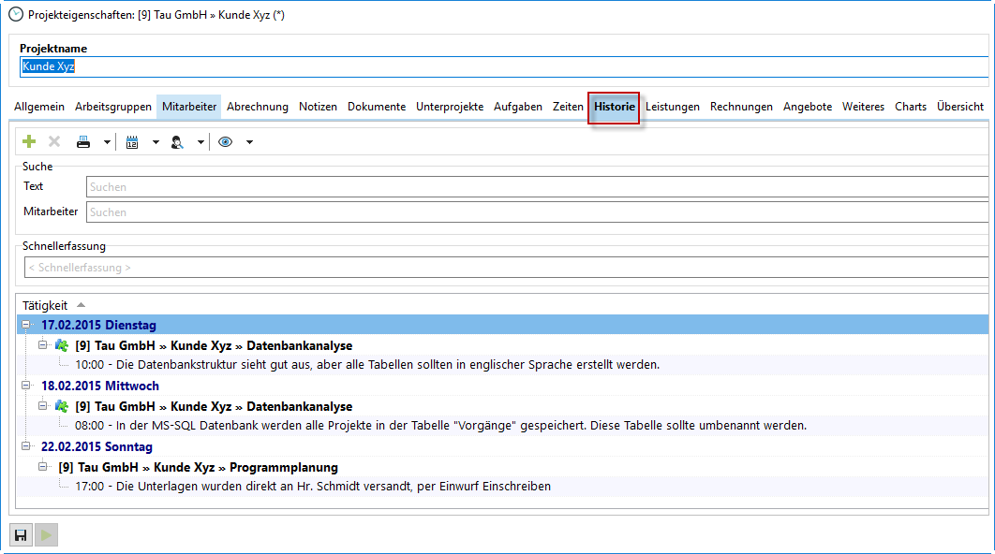Click the green plus add entry icon
The height and width of the screenshot is (554, 995).
pos(29,142)
